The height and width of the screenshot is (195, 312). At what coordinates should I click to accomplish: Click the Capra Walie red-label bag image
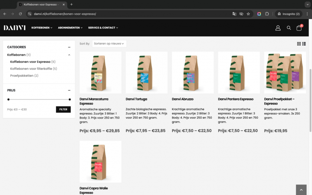click(101, 162)
